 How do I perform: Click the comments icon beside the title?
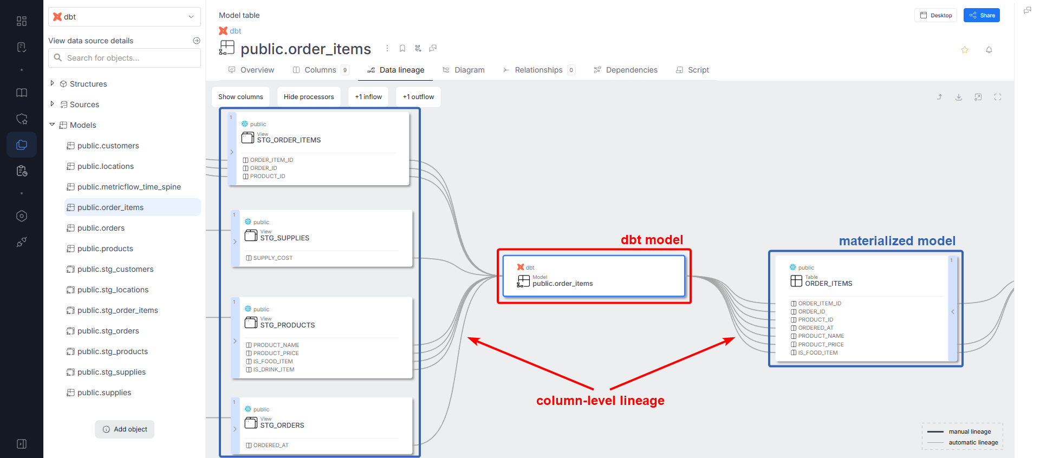[433, 48]
